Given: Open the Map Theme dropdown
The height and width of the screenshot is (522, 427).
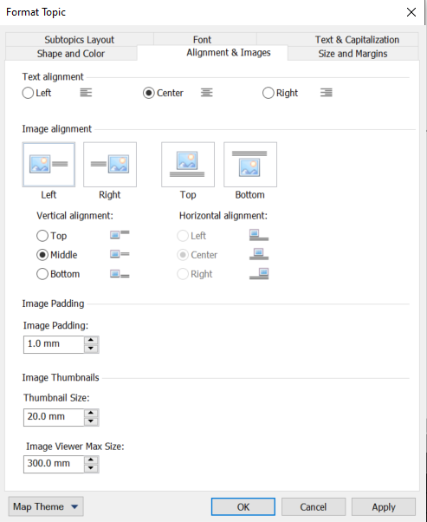Looking at the screenshot, I should pyautogui.click(x=46, y=506).
